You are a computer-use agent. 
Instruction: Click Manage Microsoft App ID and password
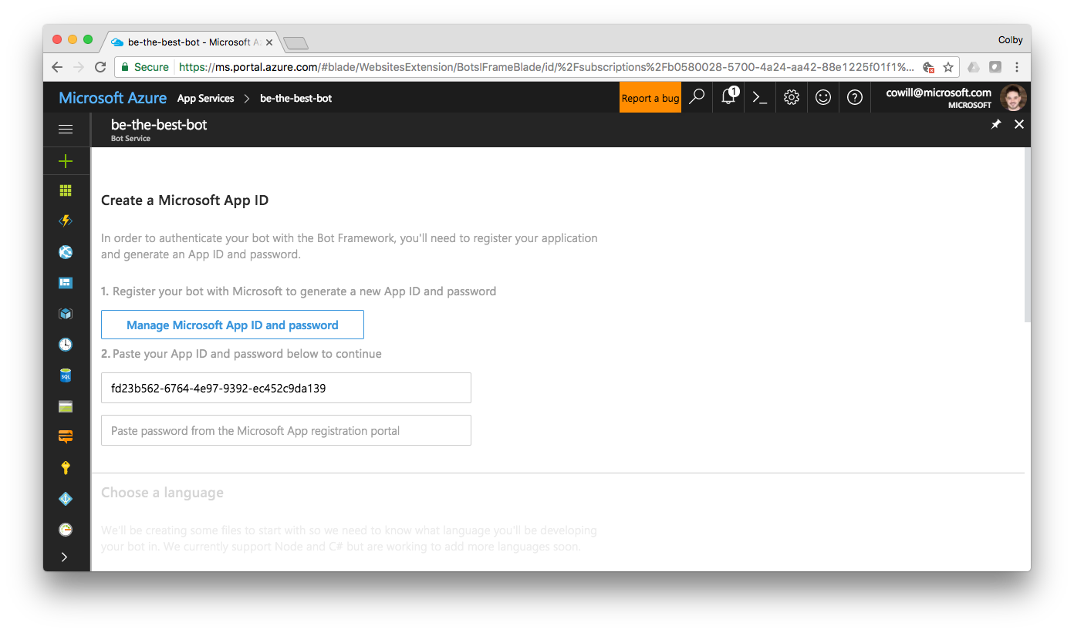pos(232,325)
